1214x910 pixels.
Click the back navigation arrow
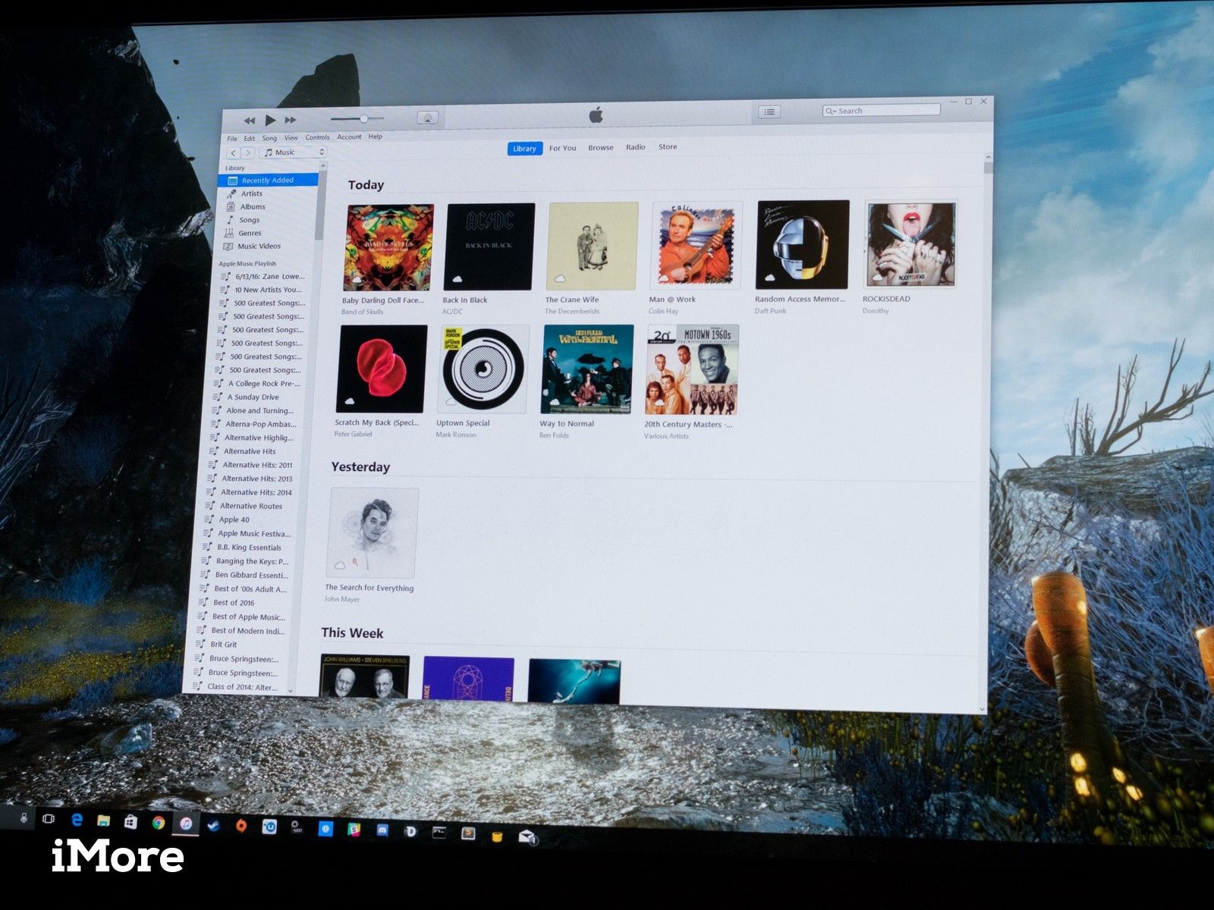(x=232, y=152)
